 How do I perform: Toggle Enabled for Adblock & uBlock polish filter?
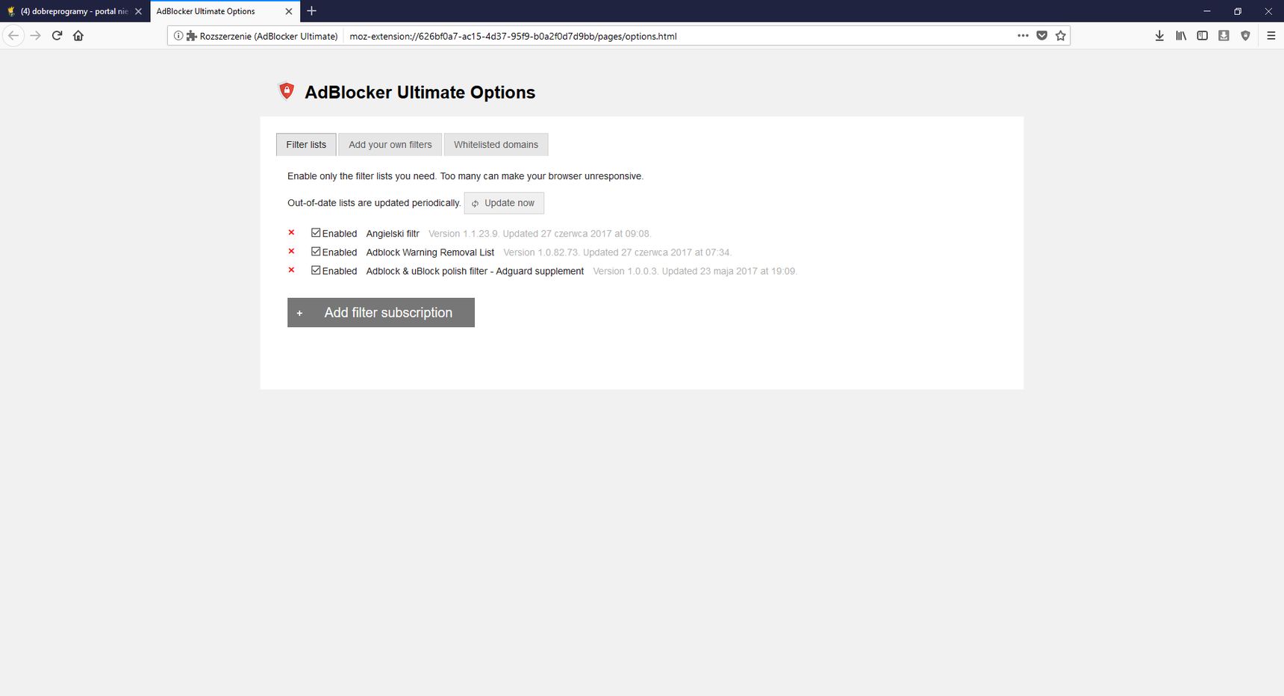[316, 270]
